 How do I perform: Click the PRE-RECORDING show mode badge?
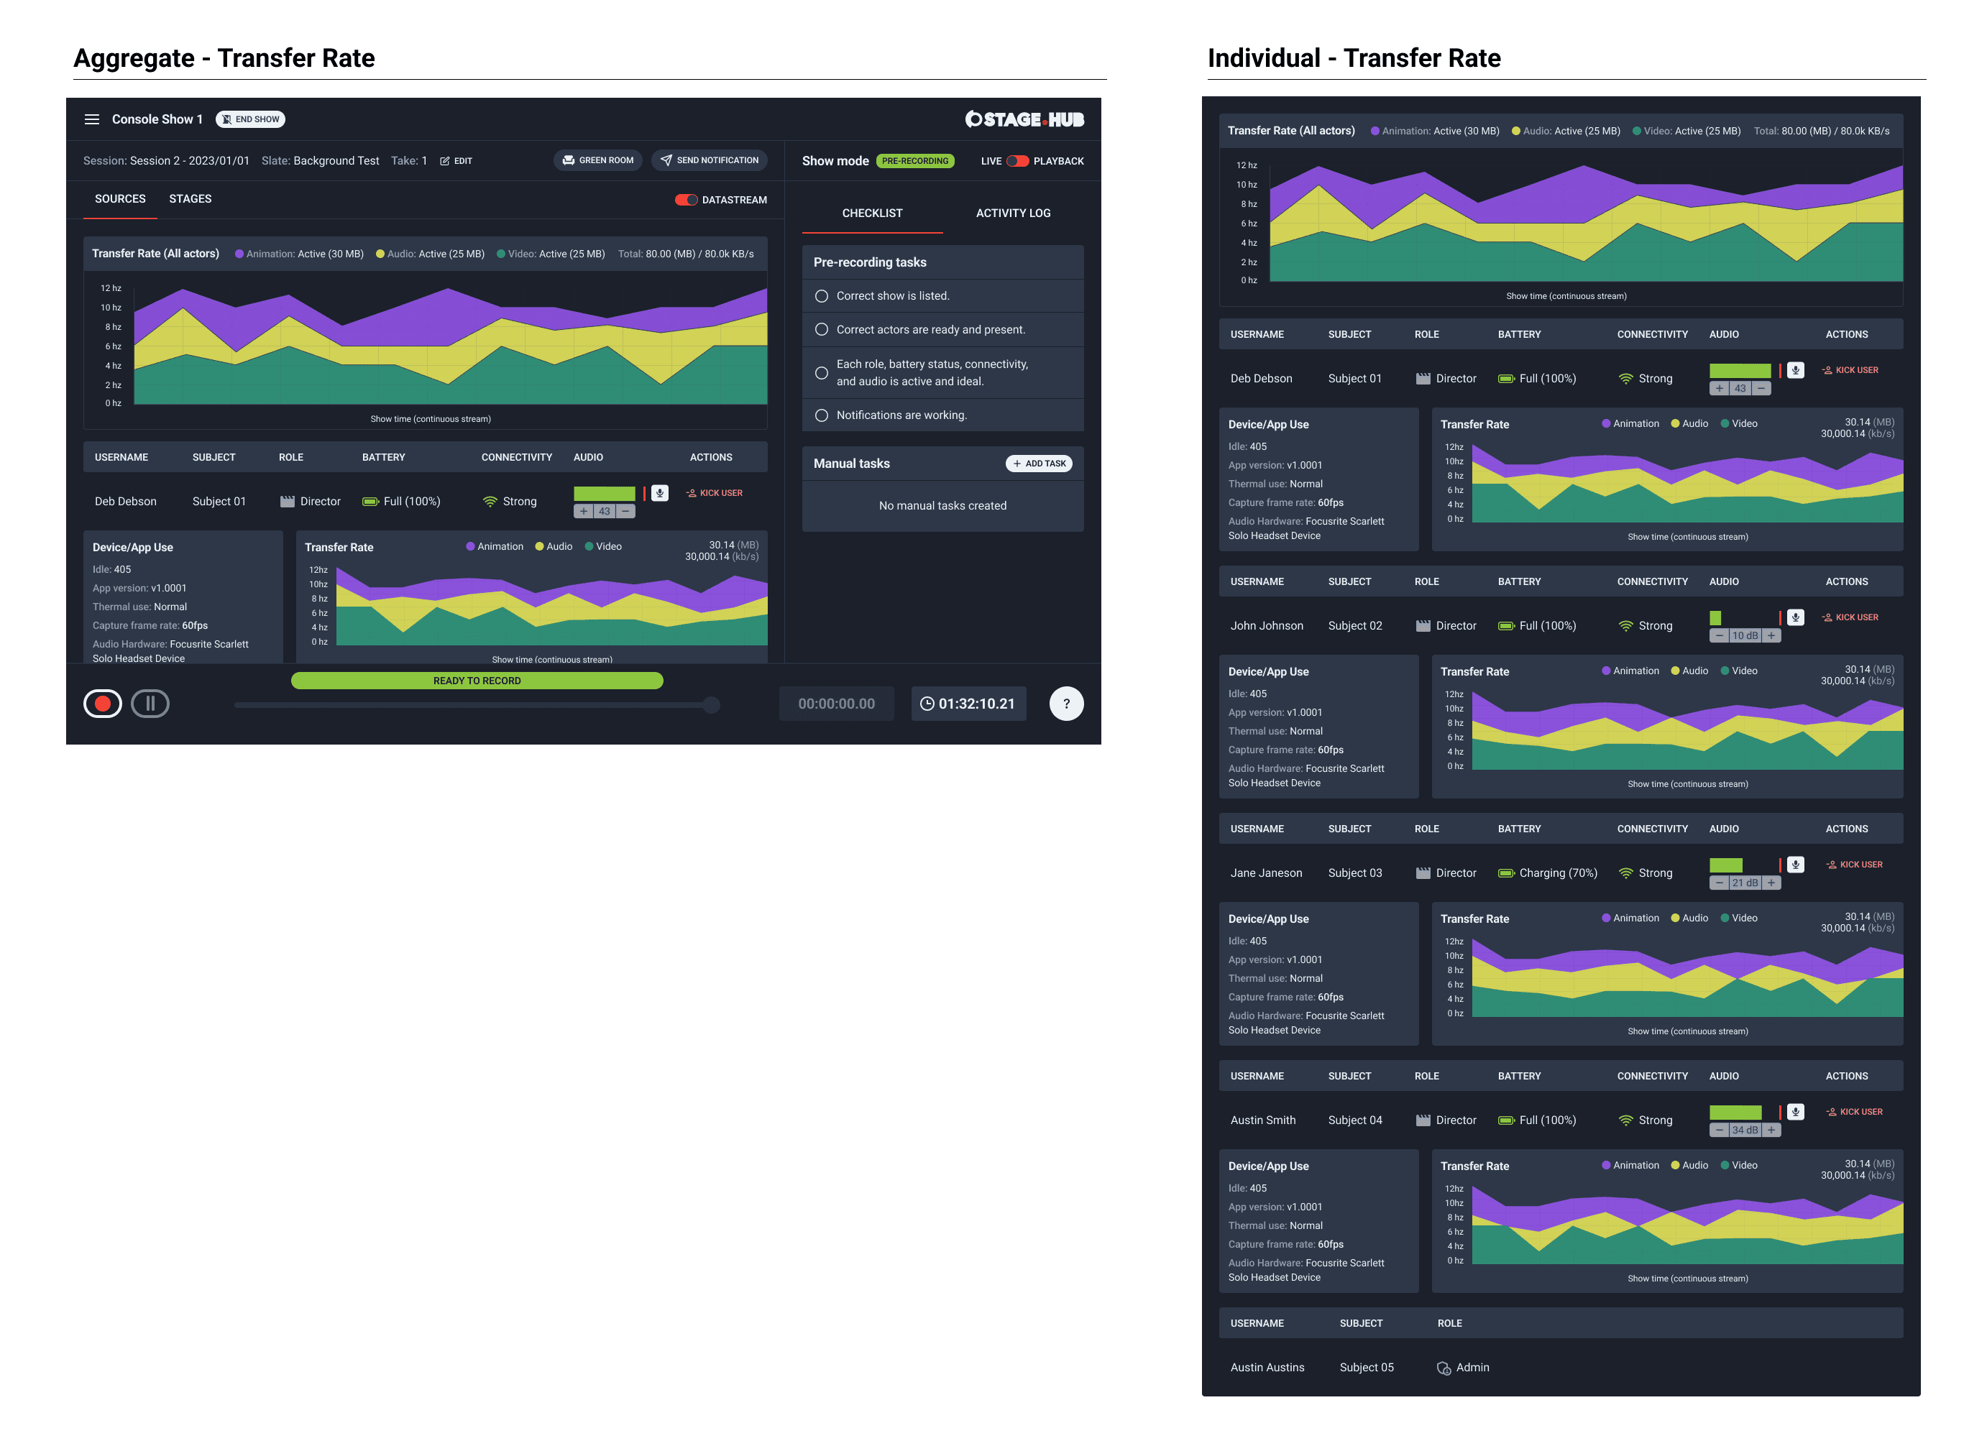[x=916, y=161]
